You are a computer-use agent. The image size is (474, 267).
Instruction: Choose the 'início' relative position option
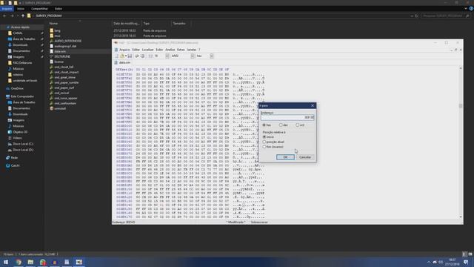click(264, 137)
